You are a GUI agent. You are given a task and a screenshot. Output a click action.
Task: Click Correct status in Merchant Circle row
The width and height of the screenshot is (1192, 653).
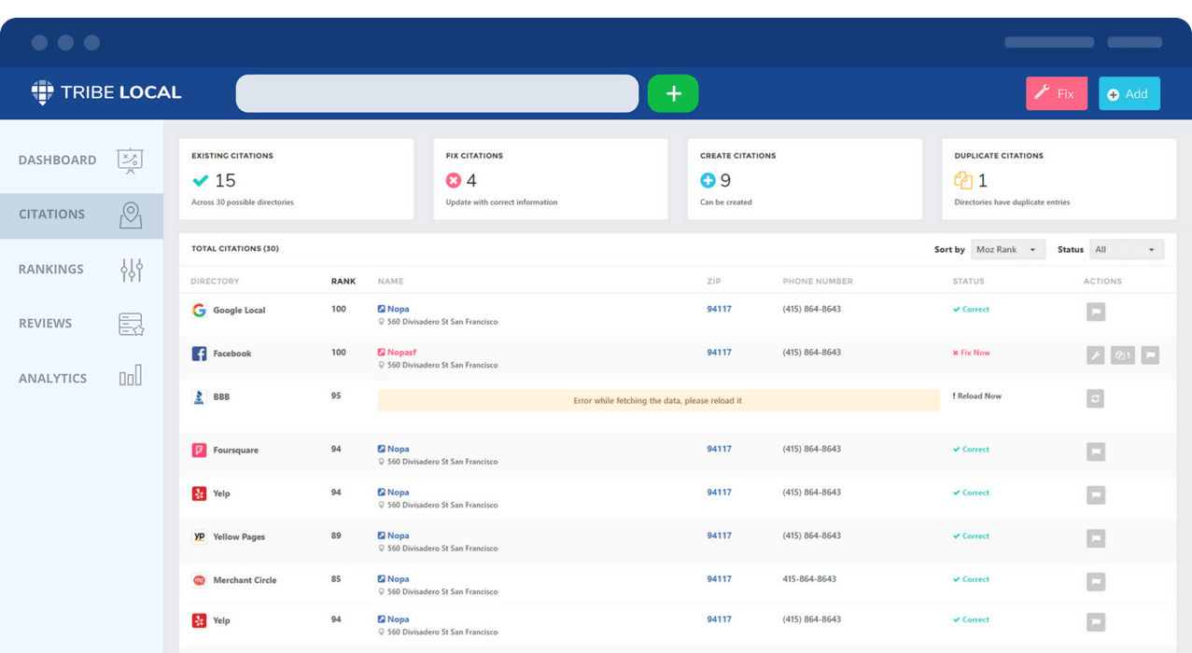click(x=971, y=579)
